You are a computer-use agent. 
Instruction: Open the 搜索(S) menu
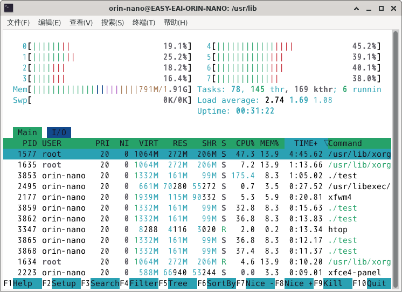click(113, 23)
